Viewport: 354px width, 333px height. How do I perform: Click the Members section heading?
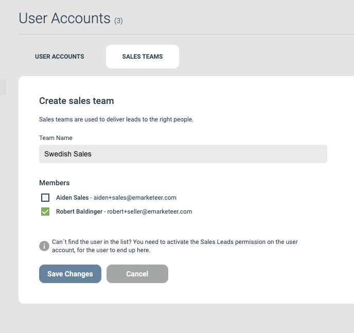point(55,183)
